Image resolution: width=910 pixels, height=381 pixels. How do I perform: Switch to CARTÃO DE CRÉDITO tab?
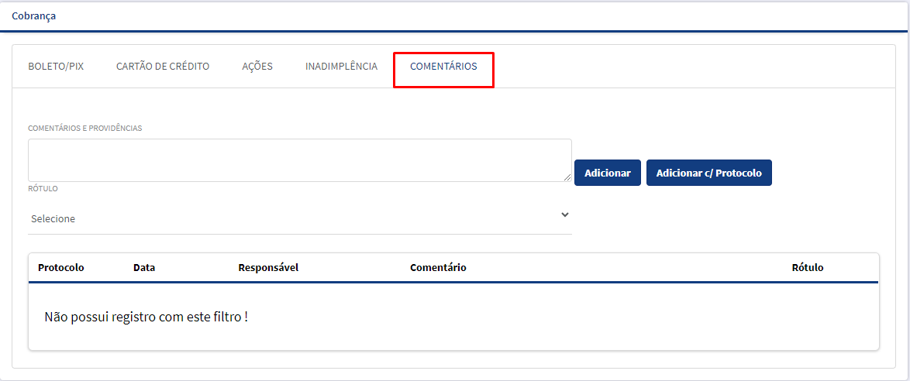pyautogui.click(x=163, y=66)
